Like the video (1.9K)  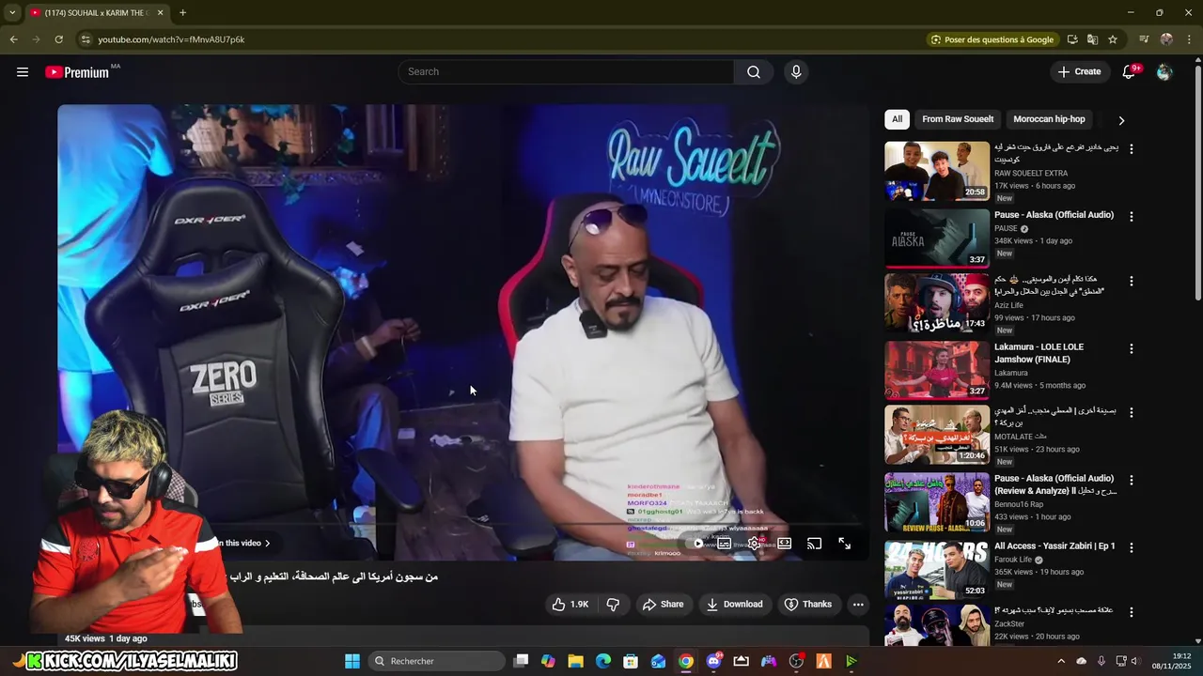click(570, 605)
